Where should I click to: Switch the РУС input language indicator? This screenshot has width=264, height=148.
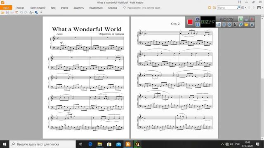(x=238, y=144)
